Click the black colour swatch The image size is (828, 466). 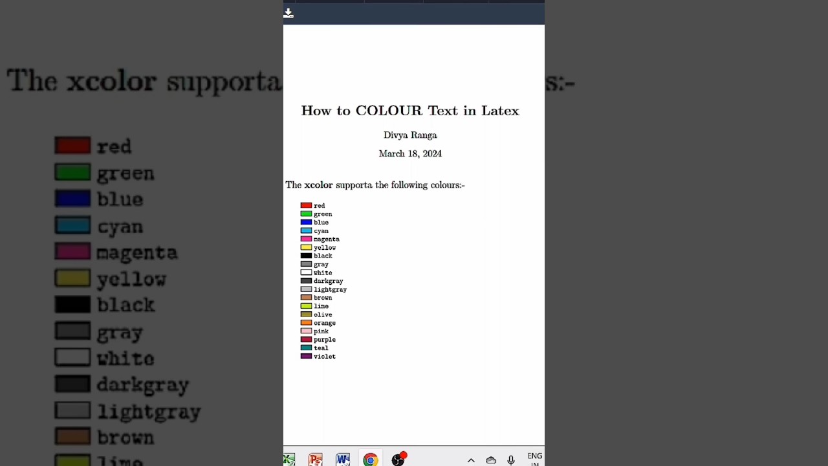[x=306, y=256]
